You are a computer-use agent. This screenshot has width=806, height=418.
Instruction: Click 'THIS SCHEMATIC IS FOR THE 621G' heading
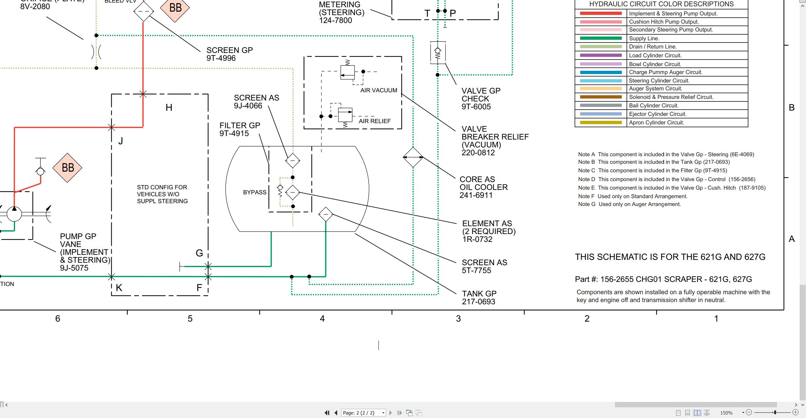coord(670,257)
